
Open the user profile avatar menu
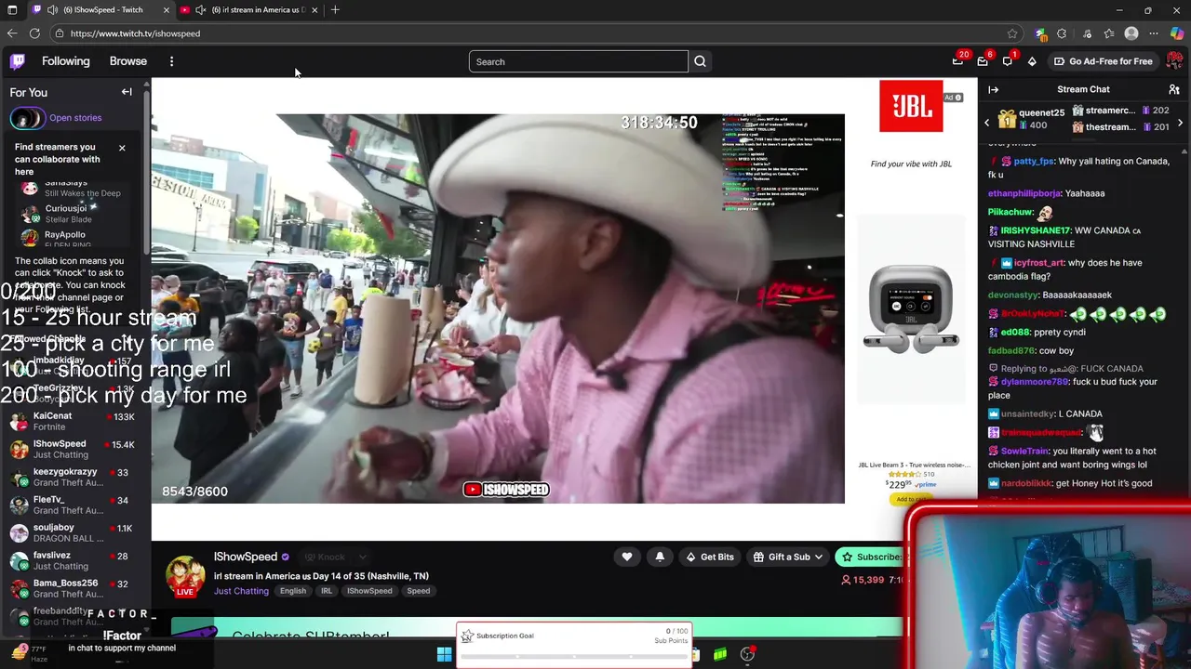[1174, 61]
